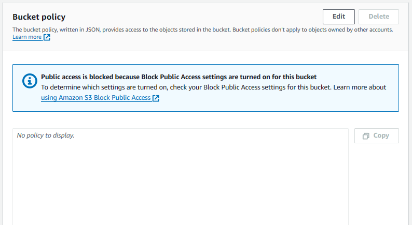Click the external link icon after Block Public Access
The width and height of the screenshot is (412, 225).
coord(156,98)
